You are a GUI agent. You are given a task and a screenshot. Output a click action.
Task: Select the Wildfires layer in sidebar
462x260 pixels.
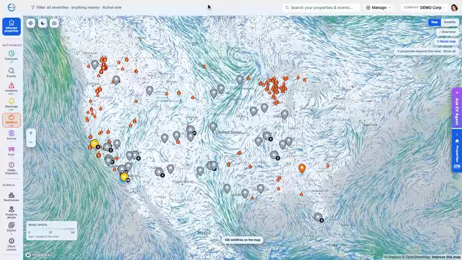(12, 120)
